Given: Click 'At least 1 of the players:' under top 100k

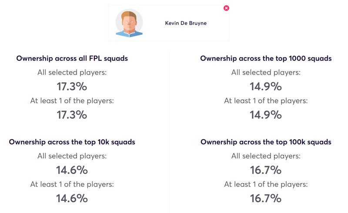Looking at the screenshot, I should [x=266, y=184].
